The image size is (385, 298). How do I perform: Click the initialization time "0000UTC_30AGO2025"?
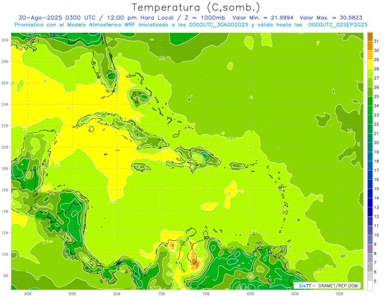[x=218, y=25]
